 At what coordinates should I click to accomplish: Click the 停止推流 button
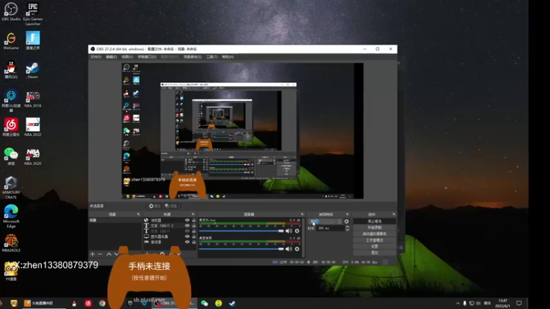pos(374,221)
